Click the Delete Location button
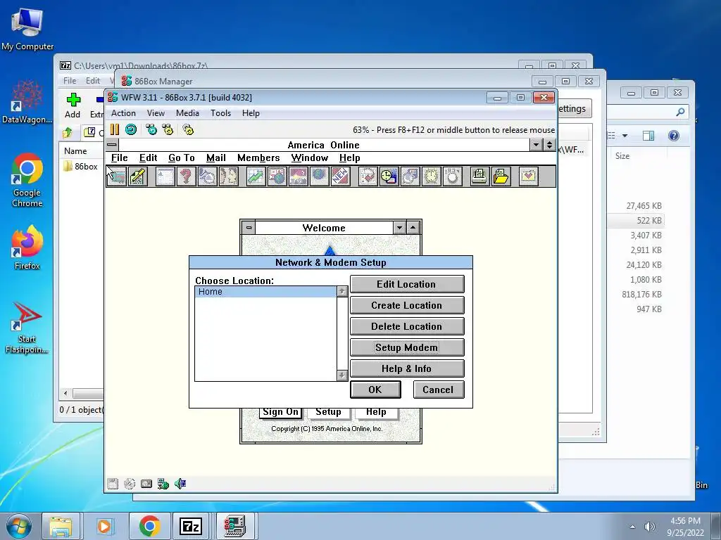 coord(407,326)
